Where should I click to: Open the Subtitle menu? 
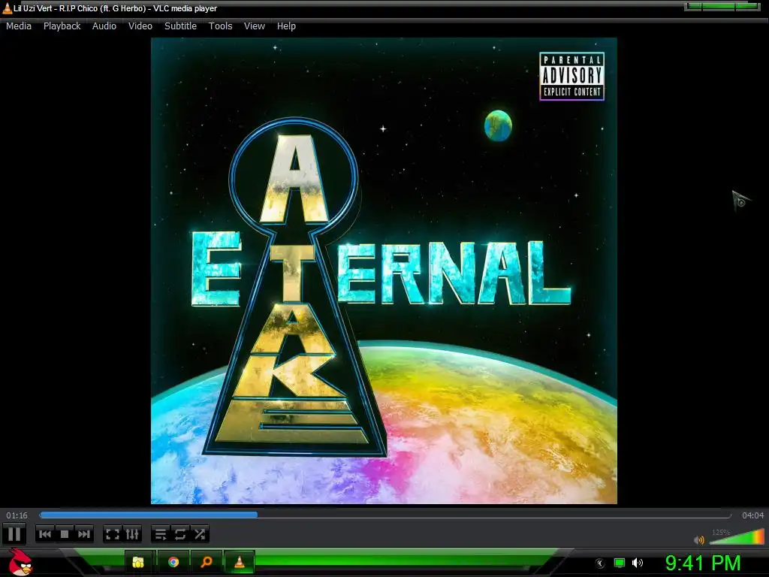(x=180, y=26)
